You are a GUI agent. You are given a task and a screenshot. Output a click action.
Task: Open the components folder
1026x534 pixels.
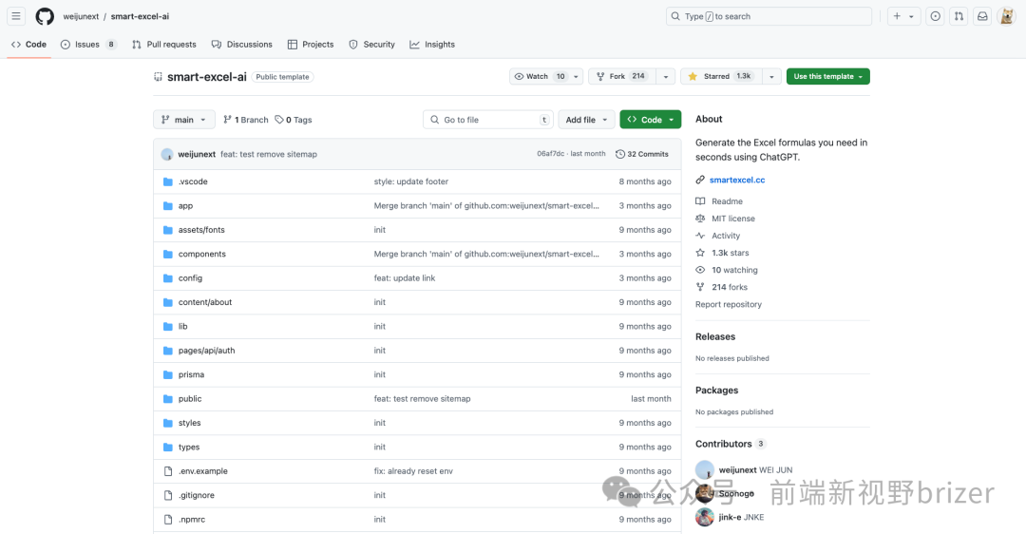(x=202, y=254)
